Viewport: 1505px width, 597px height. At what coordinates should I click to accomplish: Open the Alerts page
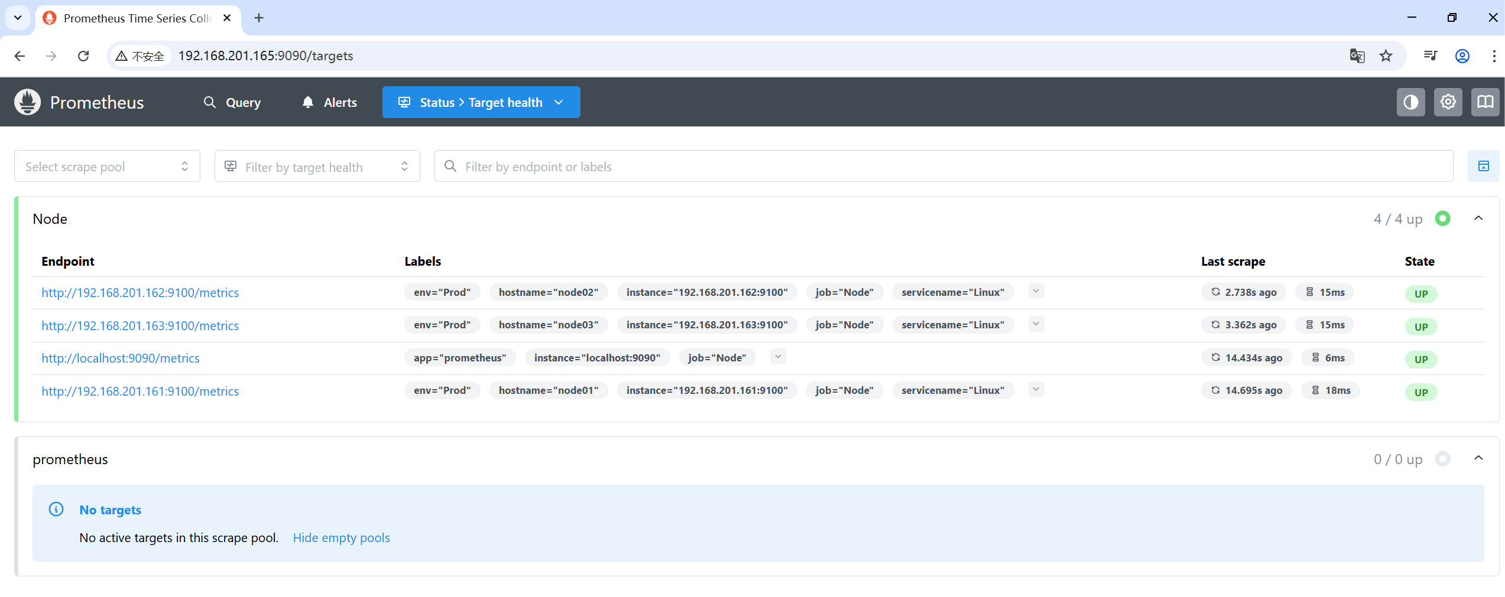click(329, 102)
